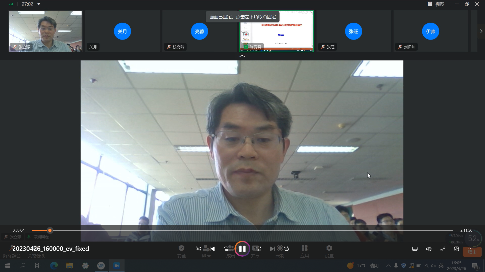The width and height of the screenshot is (485, 272).
Task: Toggle shuffle playback mode
Action: [198, 249]
